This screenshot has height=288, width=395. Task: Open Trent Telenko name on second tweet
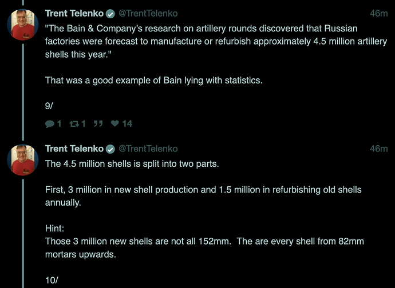(74, 149)
